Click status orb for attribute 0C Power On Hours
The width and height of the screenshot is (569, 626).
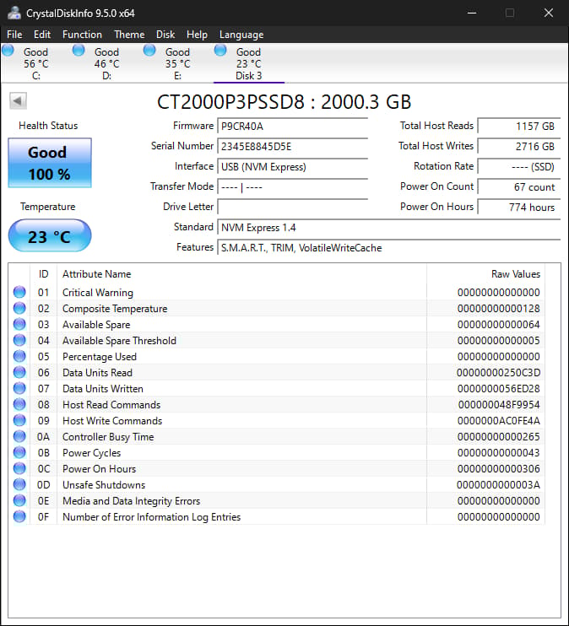[19, 468]
